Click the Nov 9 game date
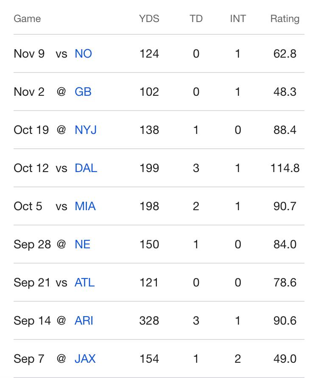The height and width of the screenshot is (378, 318). pos(29,54)
